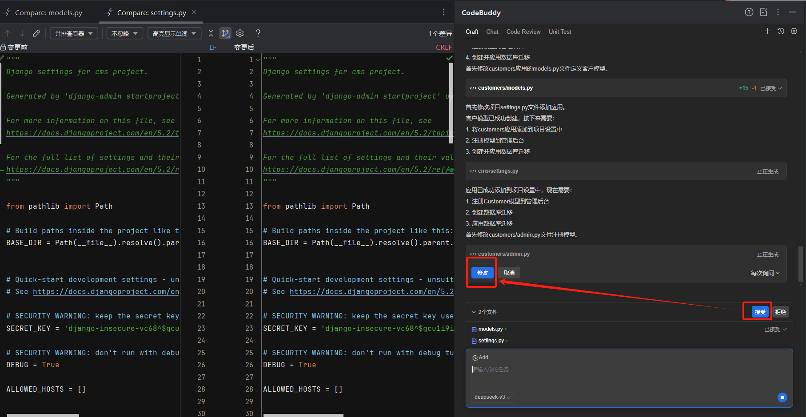Image resolution: width=806 pixels, height=417 pixels.
Task: Click the 1个差异 difference count label
Action: (440, 33)
